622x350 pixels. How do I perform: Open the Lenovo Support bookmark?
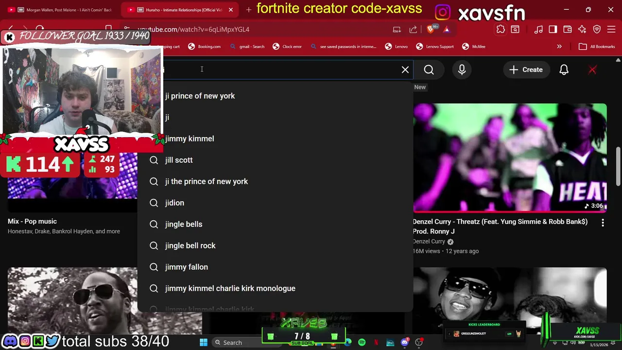point(435,47)
